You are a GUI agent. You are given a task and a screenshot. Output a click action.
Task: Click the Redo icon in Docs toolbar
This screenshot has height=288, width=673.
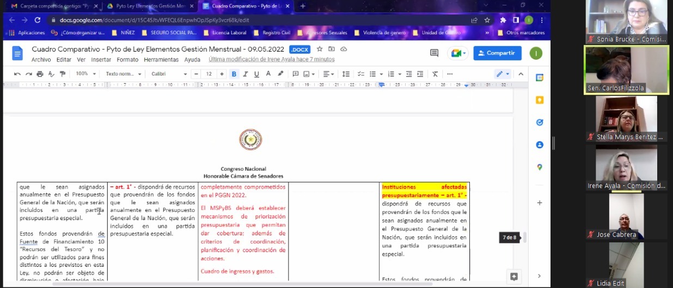pyautogui.click(x=29, y=74)
